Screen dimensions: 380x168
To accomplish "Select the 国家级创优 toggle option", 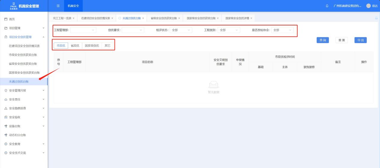I will click(x=92, y=46).
